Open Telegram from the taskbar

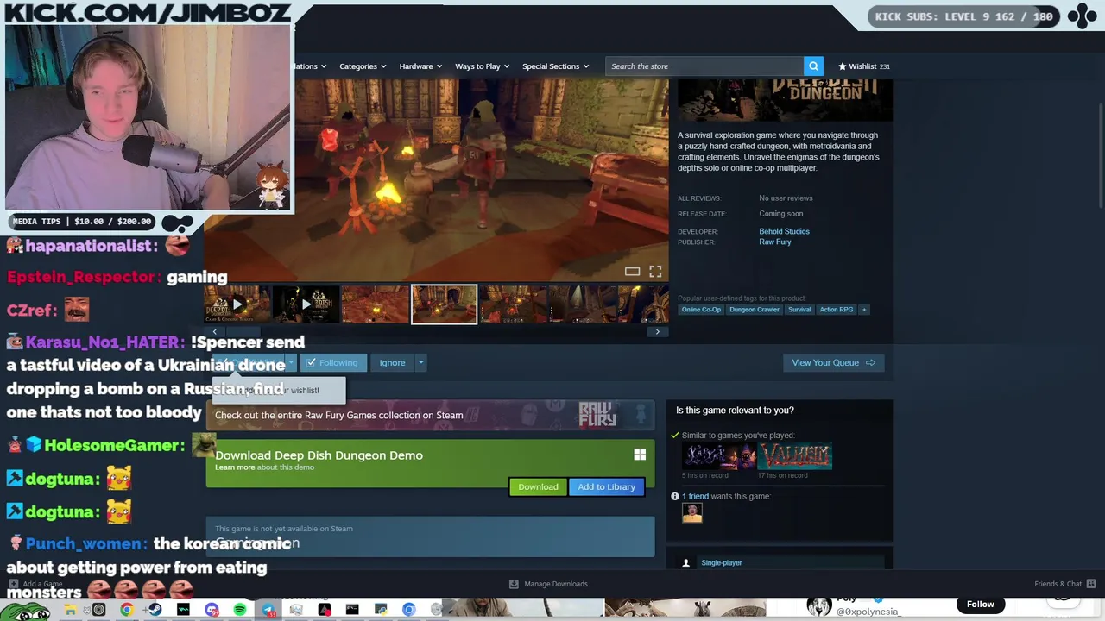[x=268, y=610]
